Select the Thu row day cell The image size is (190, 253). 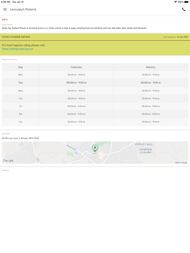tap(21, 98)
